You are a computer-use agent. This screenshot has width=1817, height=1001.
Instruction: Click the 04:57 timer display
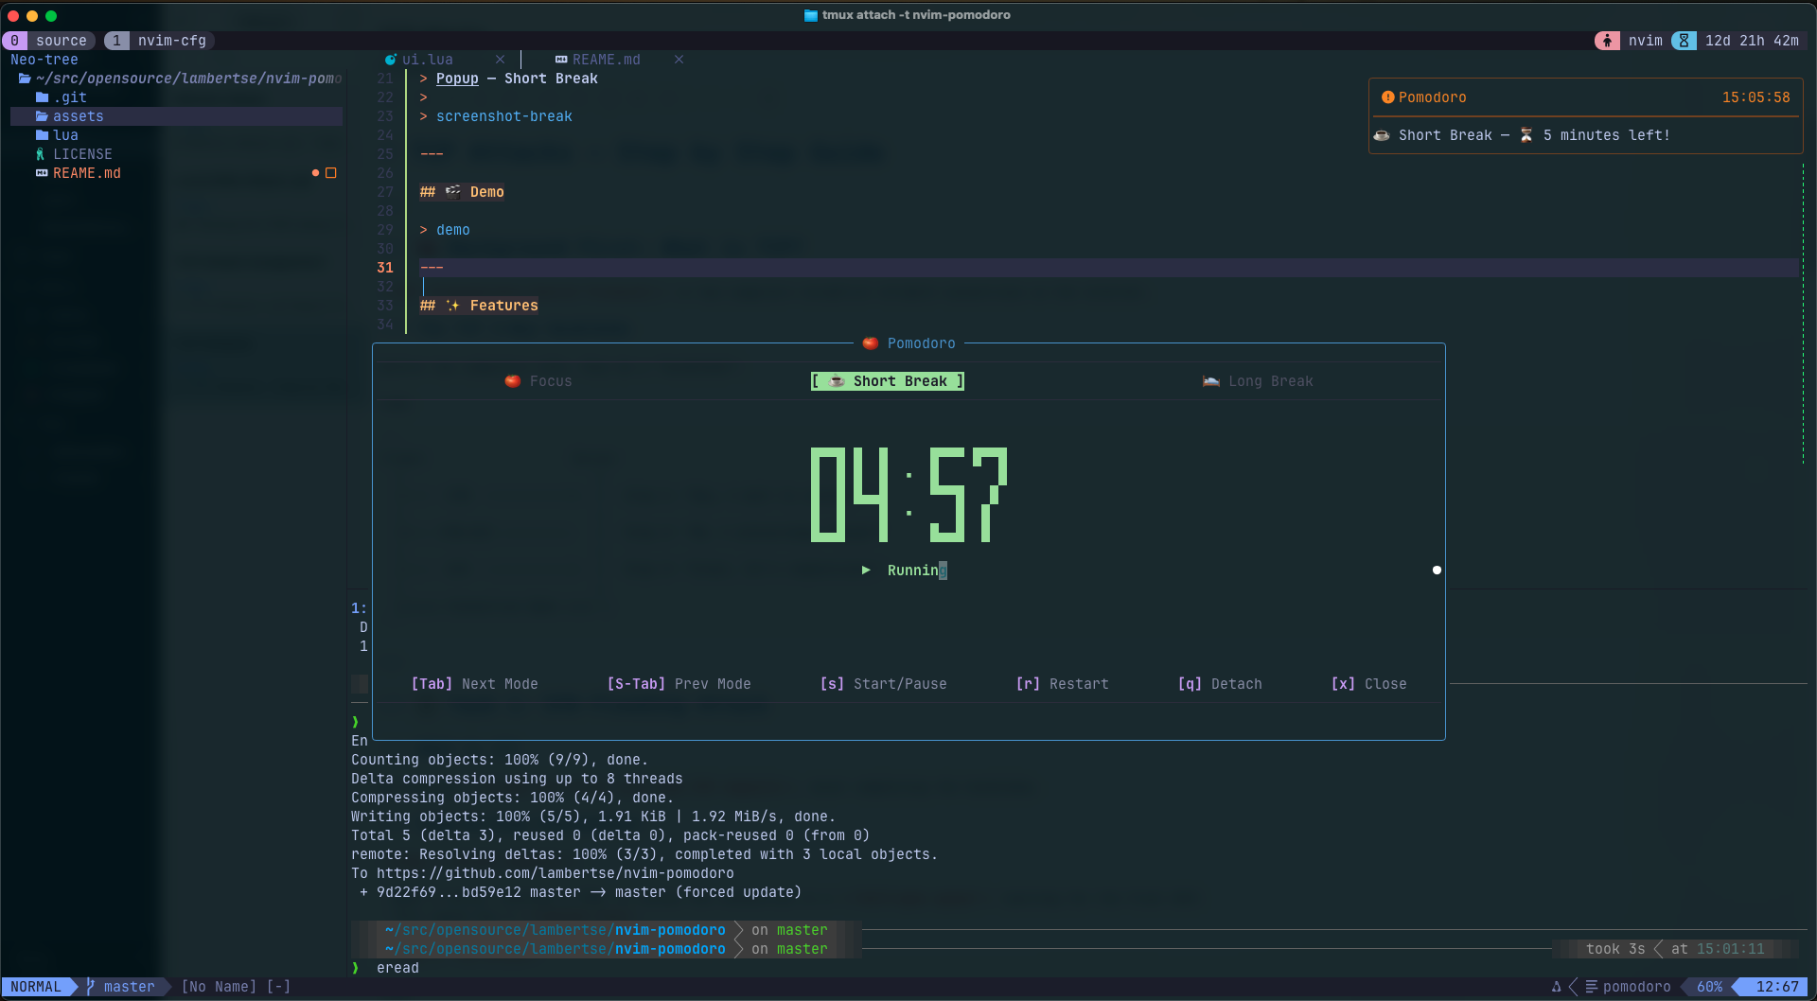pyautogui.click(x=908, y=495)
